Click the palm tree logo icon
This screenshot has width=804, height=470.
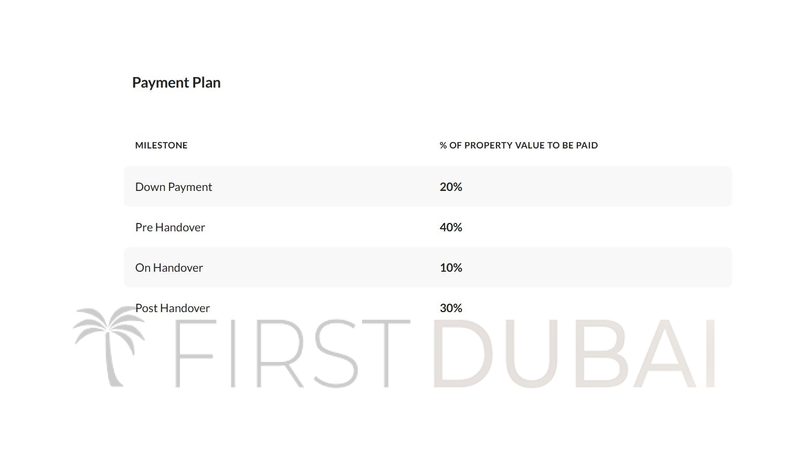(x=110, y=346)
